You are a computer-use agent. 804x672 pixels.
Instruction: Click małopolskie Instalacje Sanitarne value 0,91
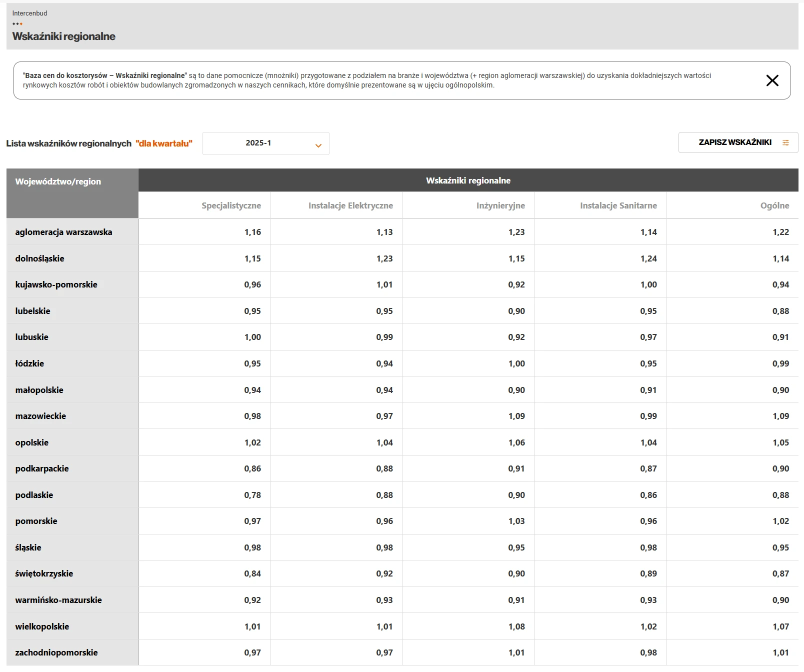coord(648,390)
